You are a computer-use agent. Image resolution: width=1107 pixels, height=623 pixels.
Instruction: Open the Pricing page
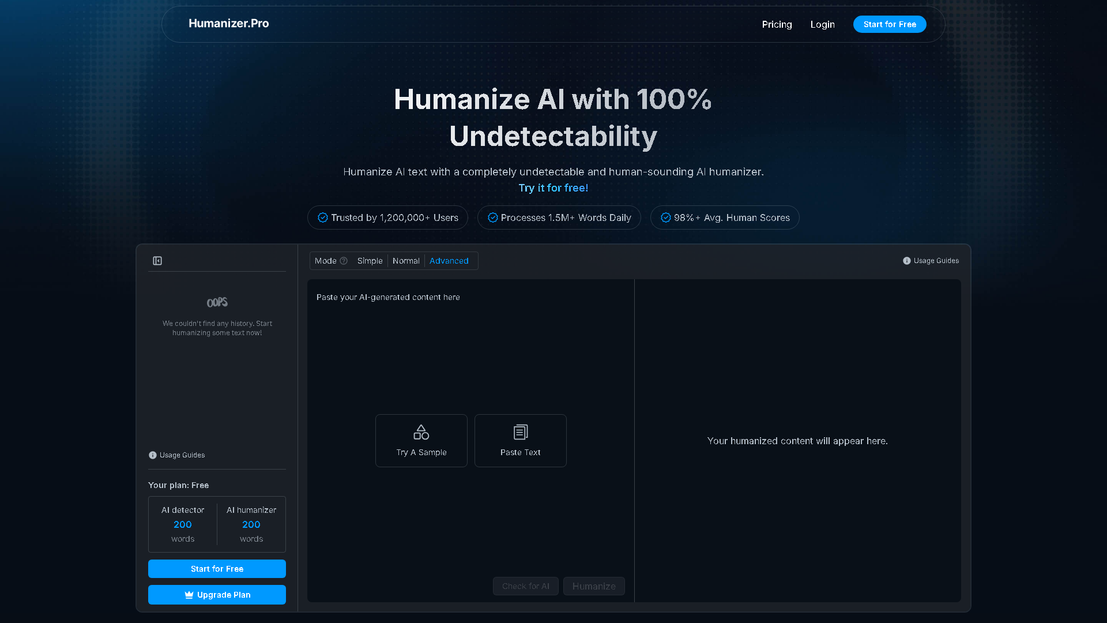point(777,24)
